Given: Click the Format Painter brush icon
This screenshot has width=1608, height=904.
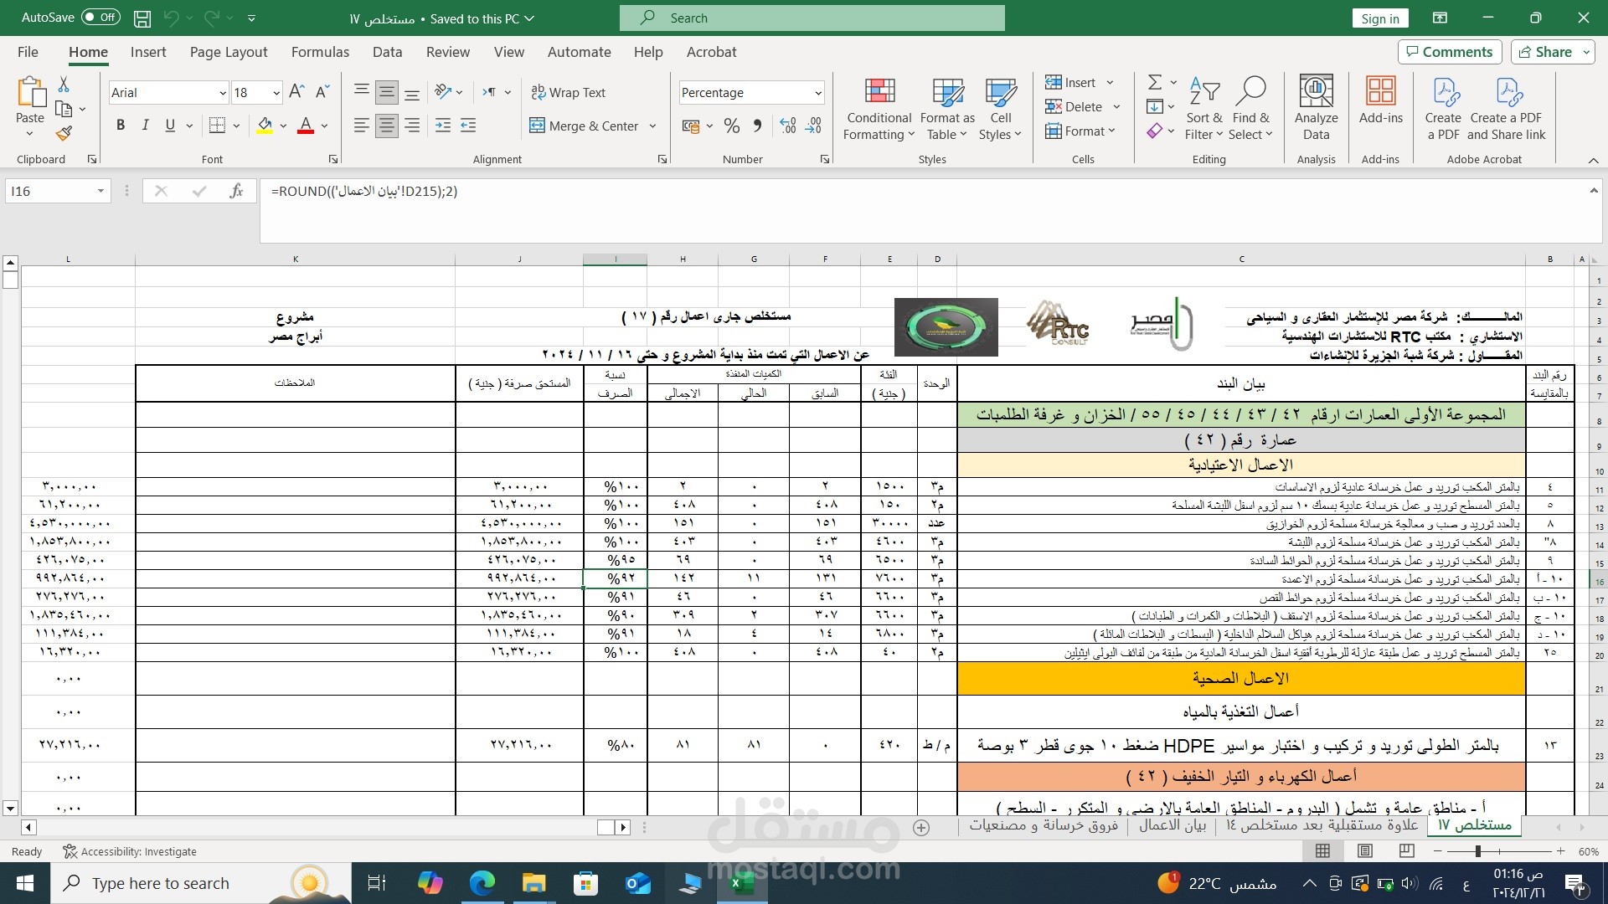Looking at the screenshot, I should [64, 133].
